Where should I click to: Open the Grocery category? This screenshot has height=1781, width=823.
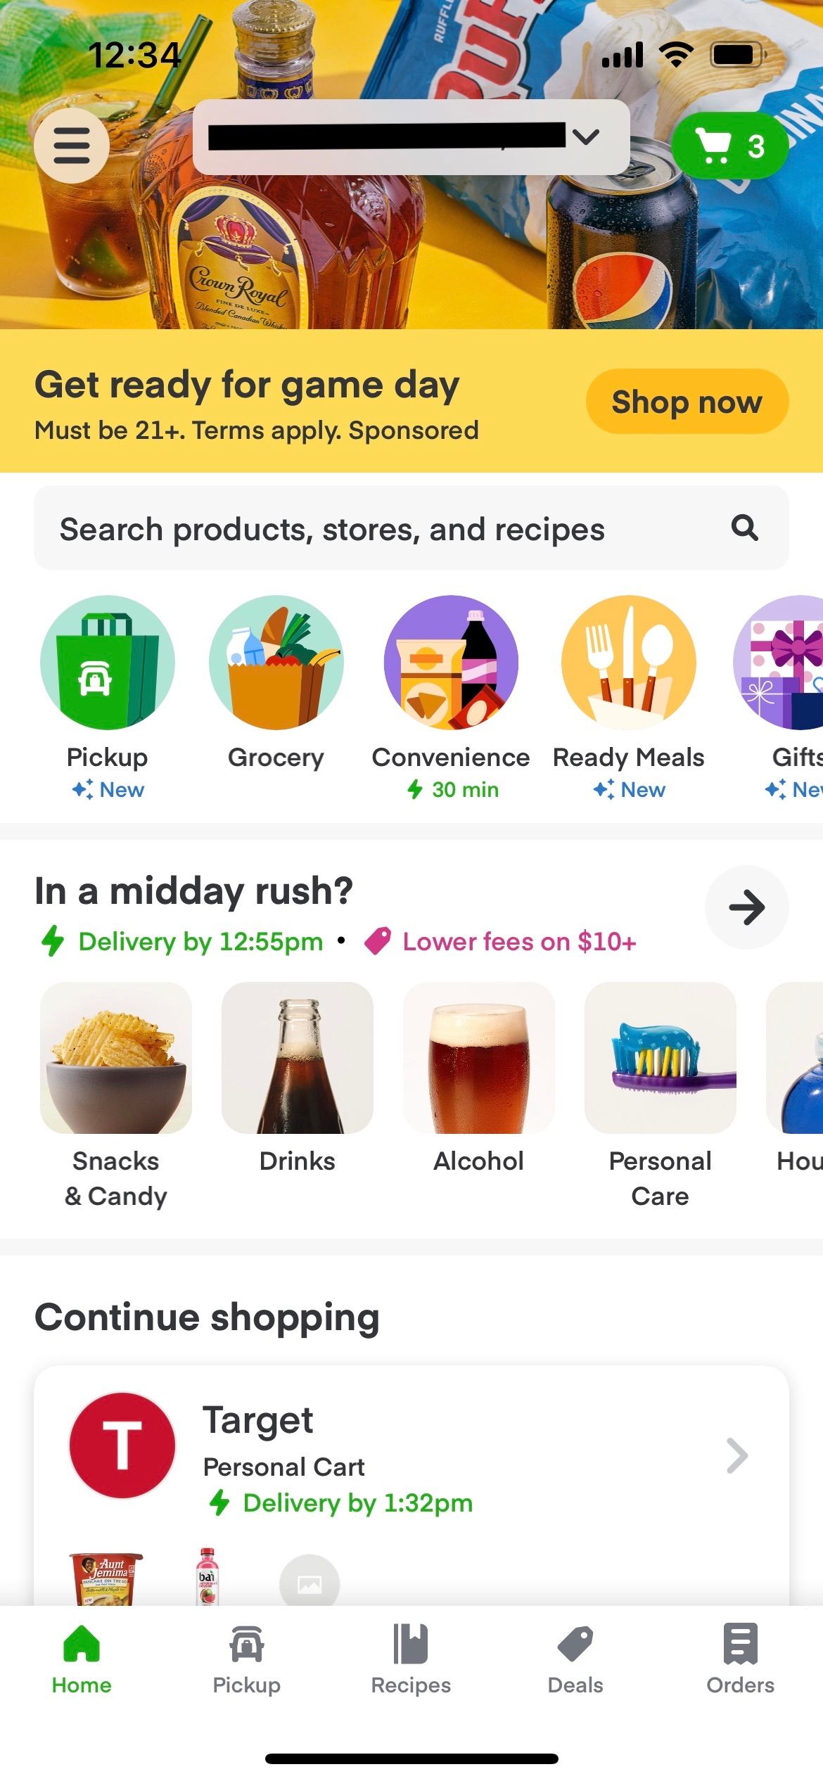tap(276, 662)
